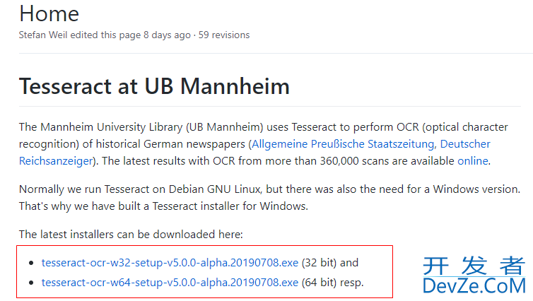The width and height of the screenshot is (533, 301).
Task: Click the bullet before the w64 installer
Action: click(31, 283)
